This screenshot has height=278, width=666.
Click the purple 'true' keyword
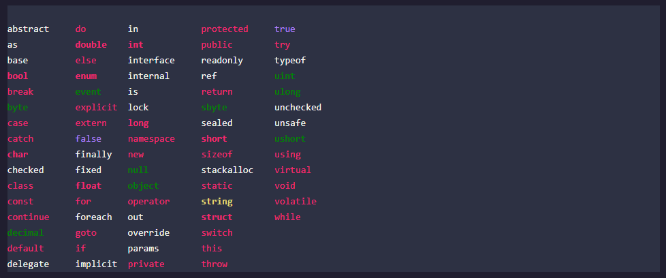285,29
